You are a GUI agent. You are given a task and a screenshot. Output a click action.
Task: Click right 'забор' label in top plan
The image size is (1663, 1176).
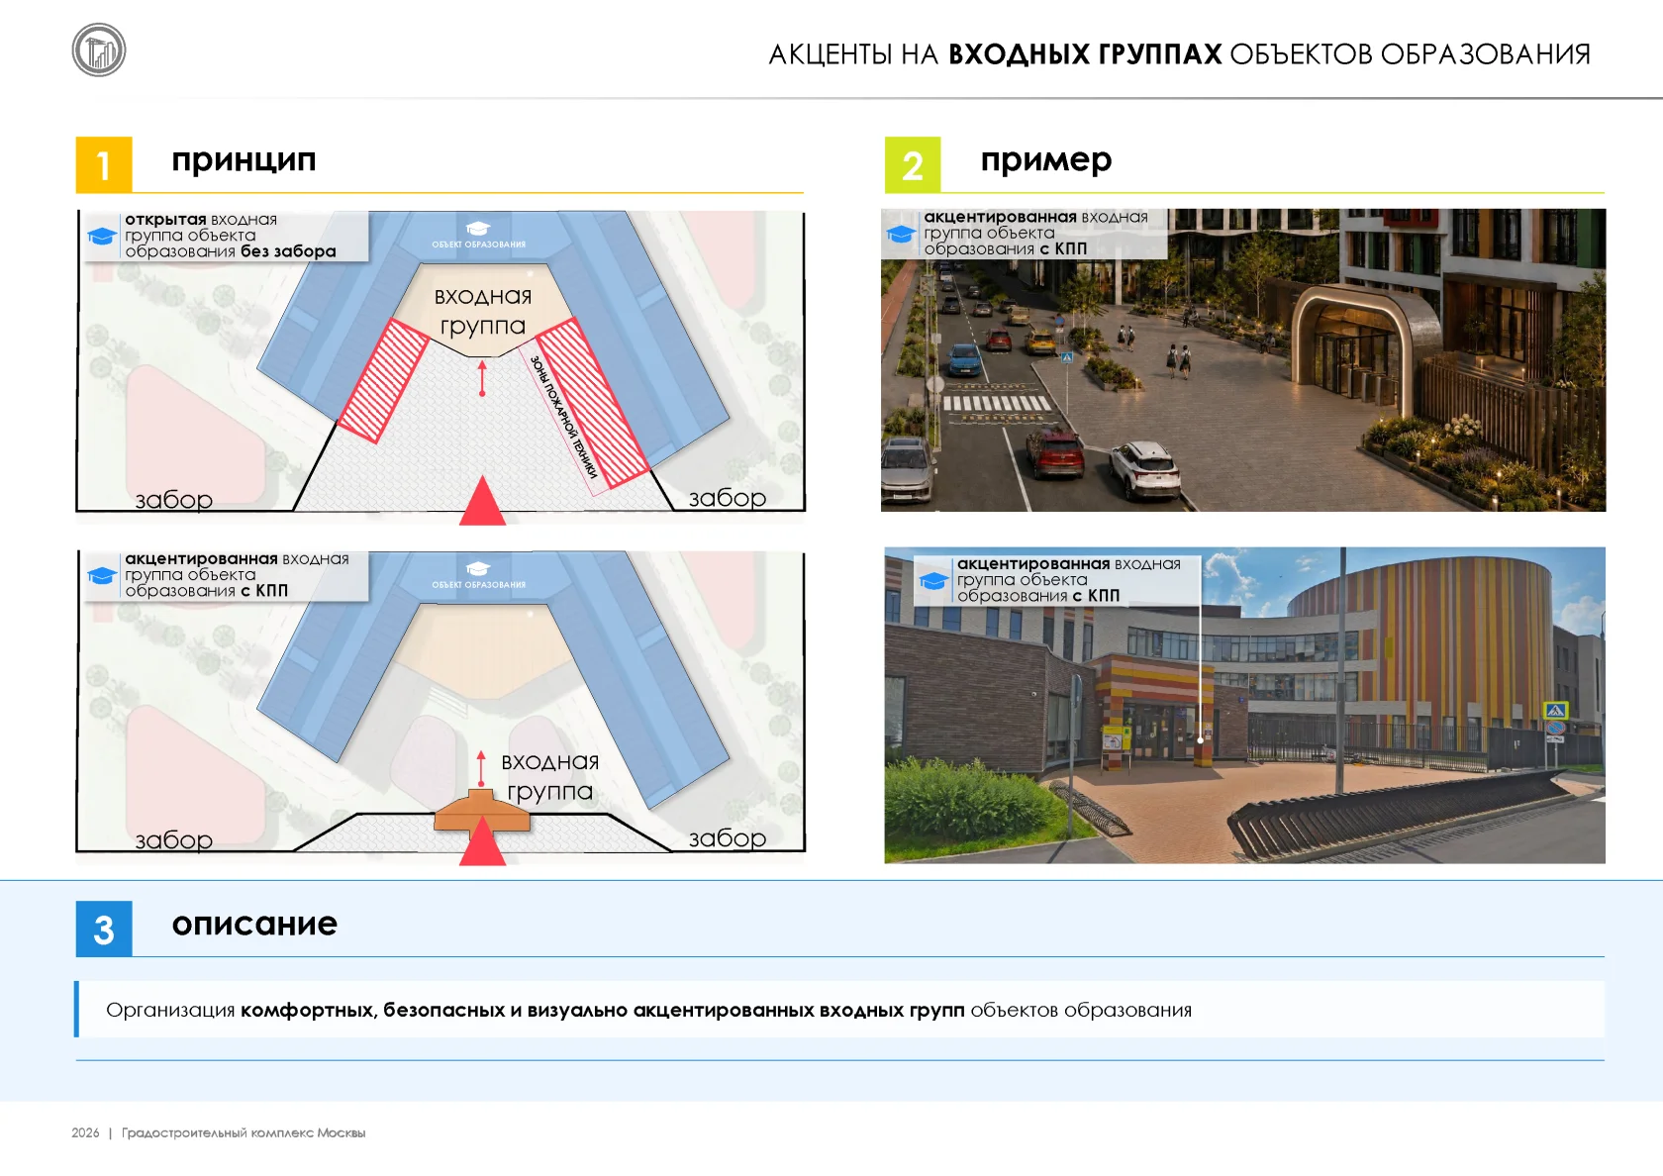(728, 498)
